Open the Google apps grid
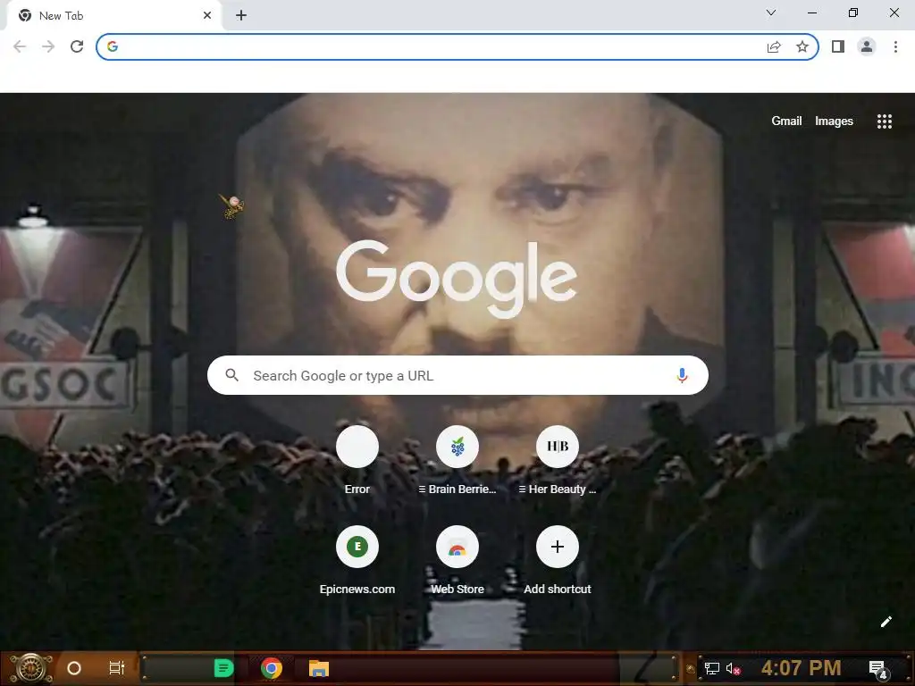Image resolution: width=915 pixels, height=686 pixels. pos(885,121)
